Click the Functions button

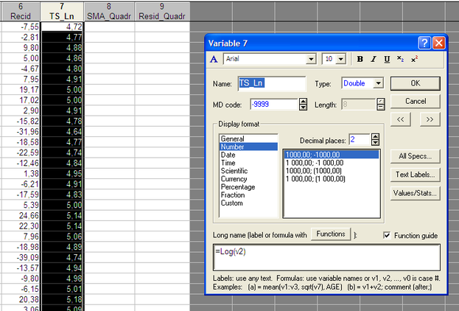(x=331, y=234)
